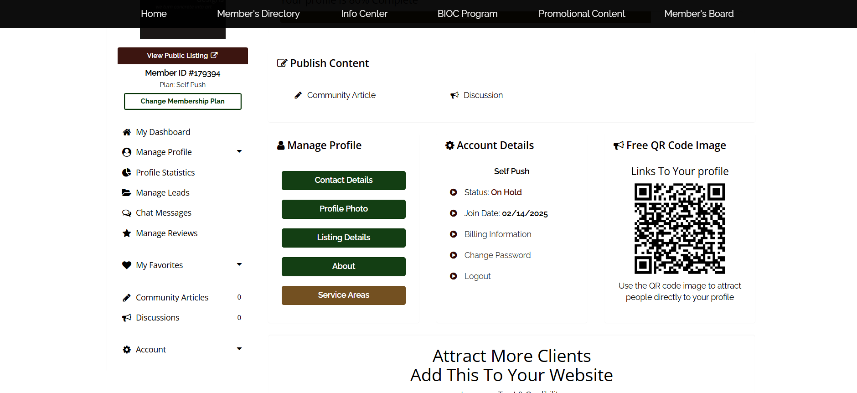The width and height of the screenshot is (857, 393).
Task: Click the Plan: Self Push text
Action: 183,85
